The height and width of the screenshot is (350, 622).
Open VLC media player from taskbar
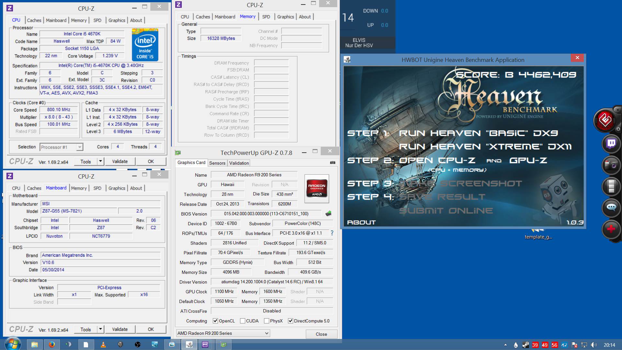[x=103, y=344]
